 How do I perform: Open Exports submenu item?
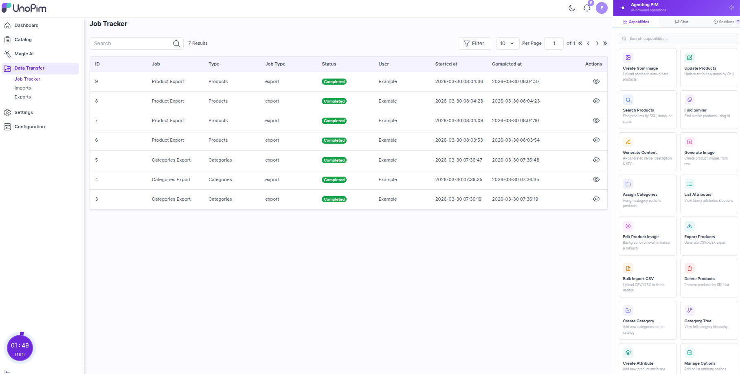[23, 97]
